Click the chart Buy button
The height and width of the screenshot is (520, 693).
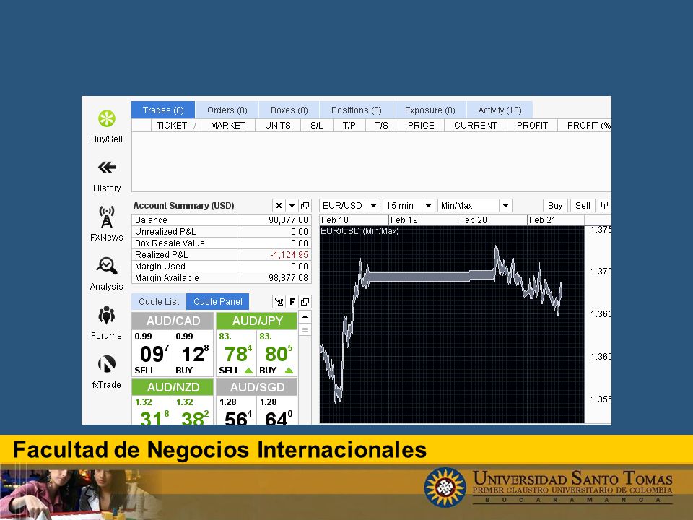click(555, 206)
